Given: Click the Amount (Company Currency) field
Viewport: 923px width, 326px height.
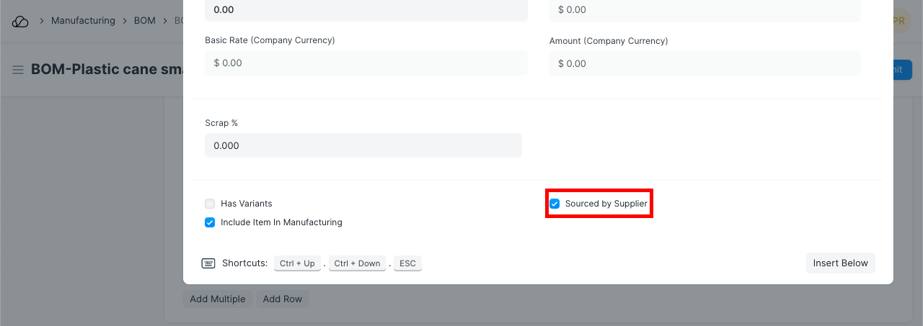Looking at the screenshot, I should (x=705, y=63).
